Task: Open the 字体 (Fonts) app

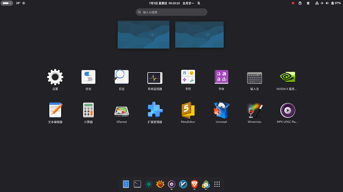Action: (x=221, y=77)
